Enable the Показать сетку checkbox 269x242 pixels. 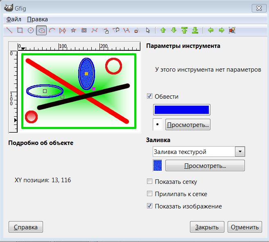pyautogui.click(x=149, y=182)
